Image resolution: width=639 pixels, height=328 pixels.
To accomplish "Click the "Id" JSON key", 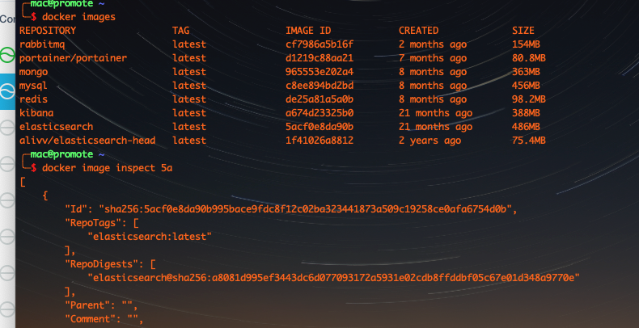I will point(76,209).
